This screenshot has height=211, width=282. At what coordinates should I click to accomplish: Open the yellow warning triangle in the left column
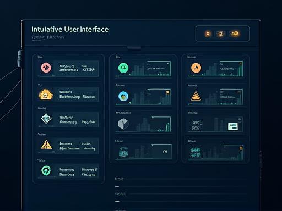tap(46, 145)
